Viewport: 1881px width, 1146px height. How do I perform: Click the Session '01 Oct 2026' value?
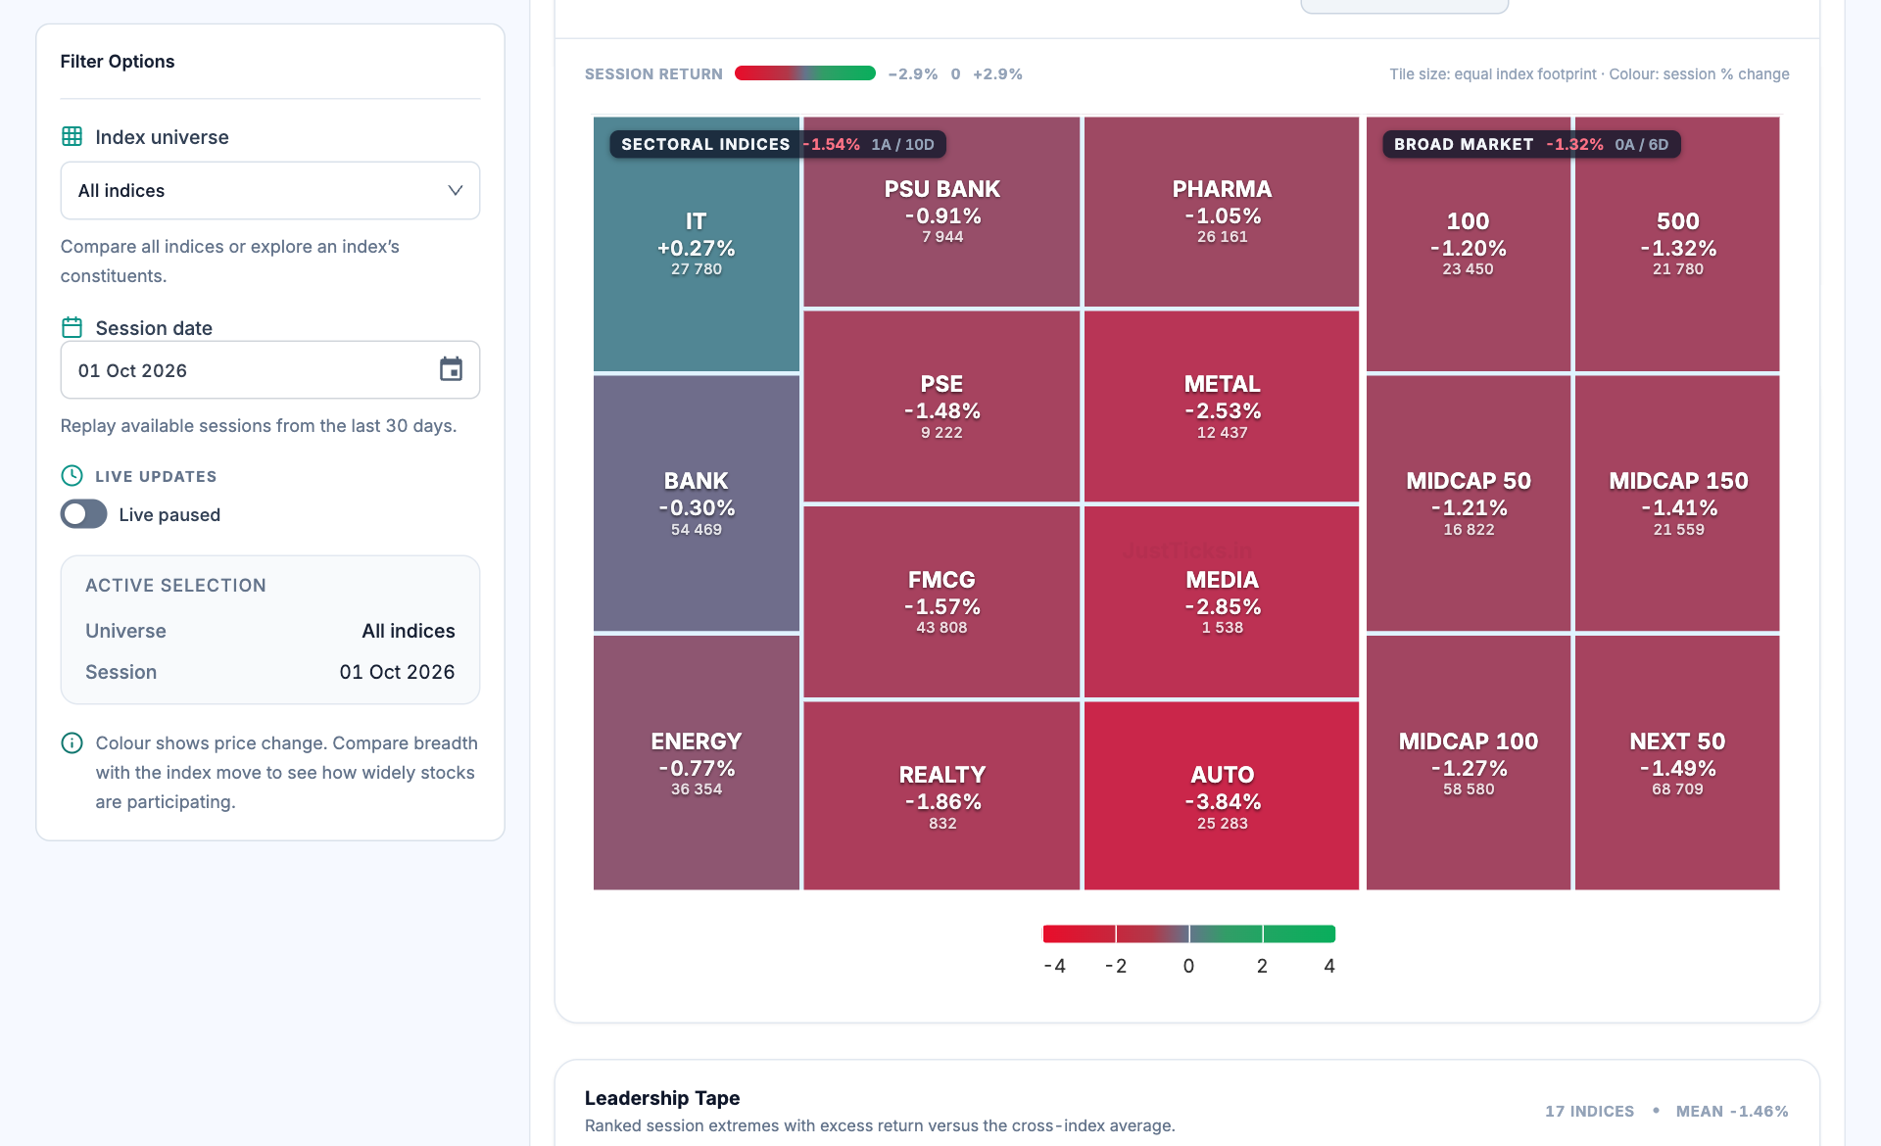(x=397, y=672)
